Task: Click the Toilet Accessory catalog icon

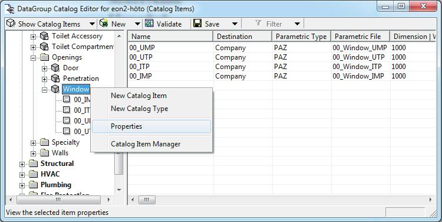Action: pyautogui.click(x=44, y=36)
